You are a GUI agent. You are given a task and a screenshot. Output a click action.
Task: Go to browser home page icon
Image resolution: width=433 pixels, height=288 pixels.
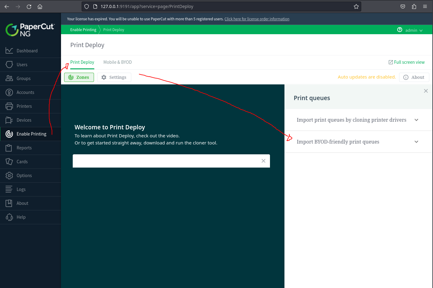(x=40, y=6)
